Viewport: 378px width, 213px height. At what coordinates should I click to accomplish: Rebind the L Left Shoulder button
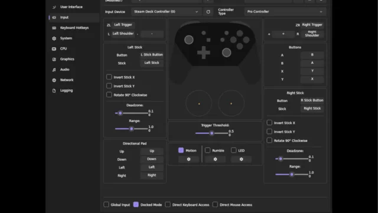[x=123, y=34]
